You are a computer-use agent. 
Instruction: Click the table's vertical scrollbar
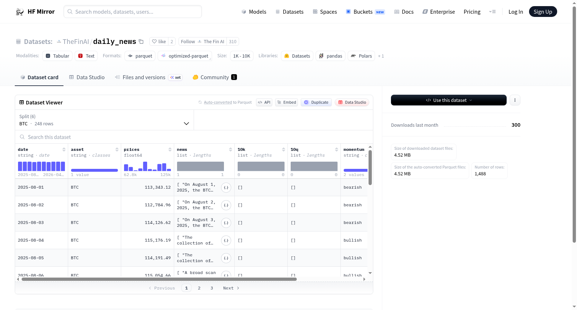point(370,167)
